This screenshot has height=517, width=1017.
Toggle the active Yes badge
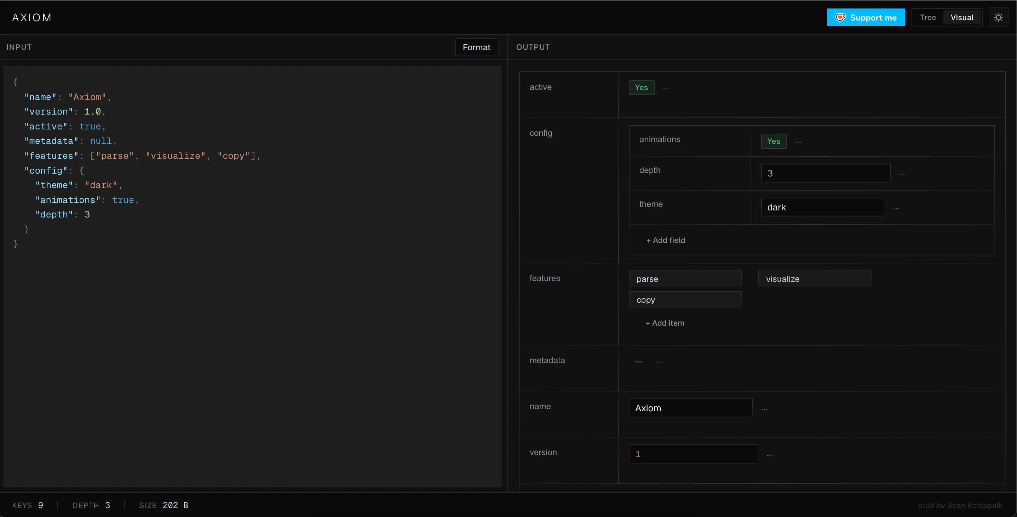[642, 87]
